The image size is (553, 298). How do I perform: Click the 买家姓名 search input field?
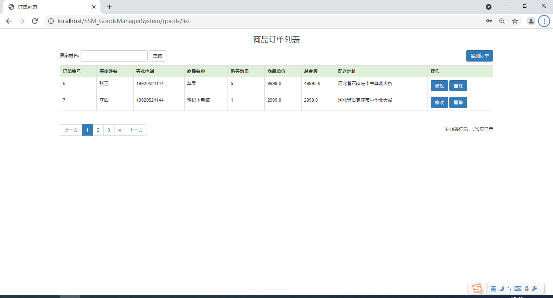tap(114, 56)
